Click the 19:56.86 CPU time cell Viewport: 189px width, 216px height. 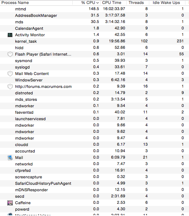pyautogui.click(x=117, y=41)
